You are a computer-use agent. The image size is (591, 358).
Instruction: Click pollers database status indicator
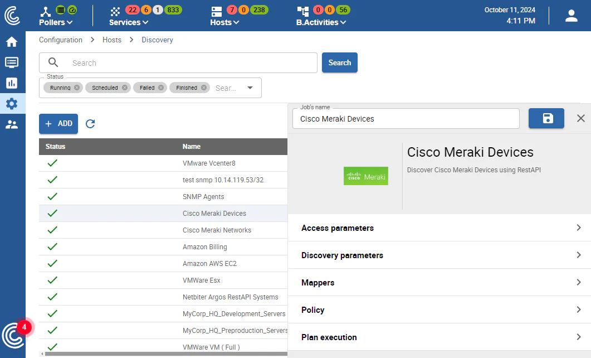tap(60, 10)
